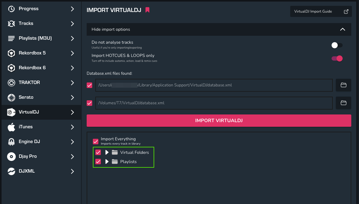This screenshot has width=359, height=204.
Task: Uncheck the /Volumes/T7 database.xml checkbox
Action: pos(89,103)
